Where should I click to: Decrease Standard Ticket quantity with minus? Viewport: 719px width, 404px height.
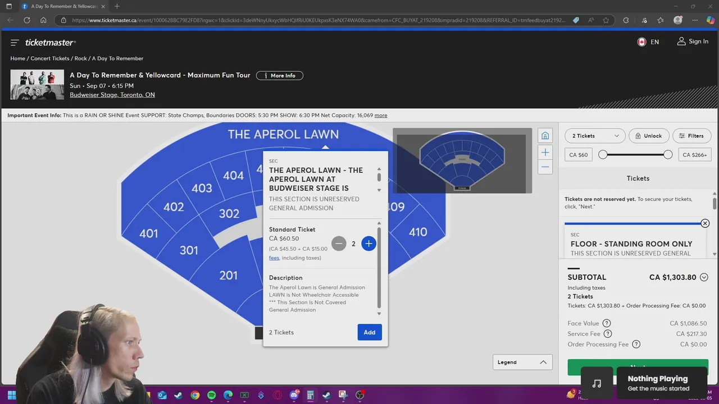(338, 244)
